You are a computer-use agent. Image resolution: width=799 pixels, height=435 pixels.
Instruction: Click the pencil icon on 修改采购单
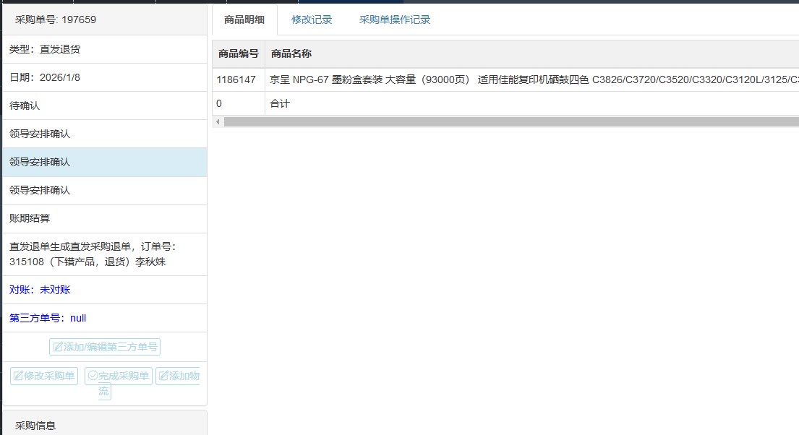pos(19,376)
